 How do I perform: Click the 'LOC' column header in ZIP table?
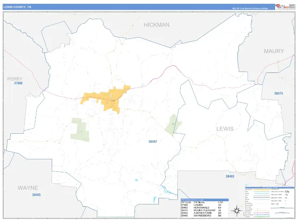click(221, 203)
